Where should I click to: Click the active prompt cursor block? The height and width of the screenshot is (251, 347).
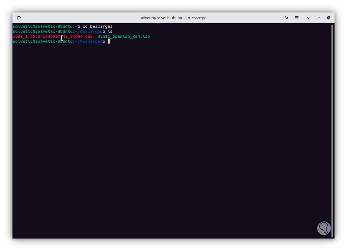point(109,41)
